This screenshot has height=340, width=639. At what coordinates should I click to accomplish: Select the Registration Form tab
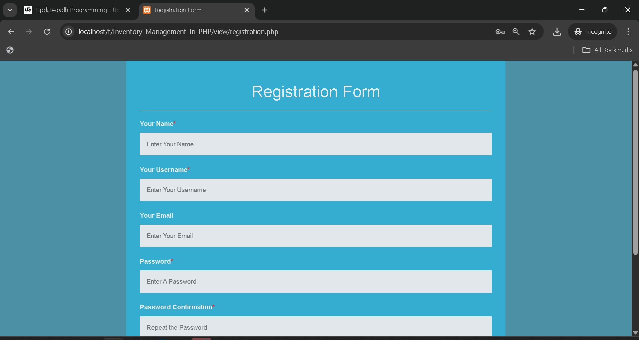(193, 10)
